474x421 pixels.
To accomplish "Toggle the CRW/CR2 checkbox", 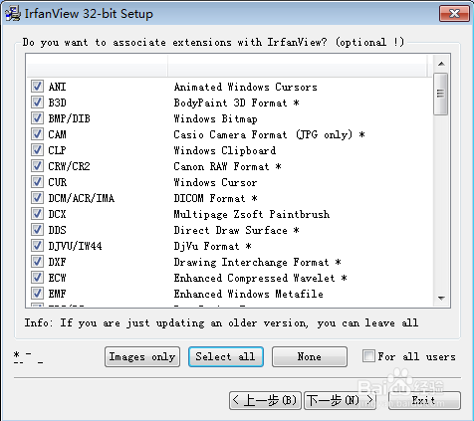I will pos(37,166).
